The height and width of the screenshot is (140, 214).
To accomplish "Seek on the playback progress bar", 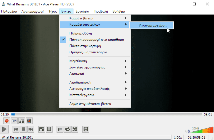I will (x=107, y=114).
